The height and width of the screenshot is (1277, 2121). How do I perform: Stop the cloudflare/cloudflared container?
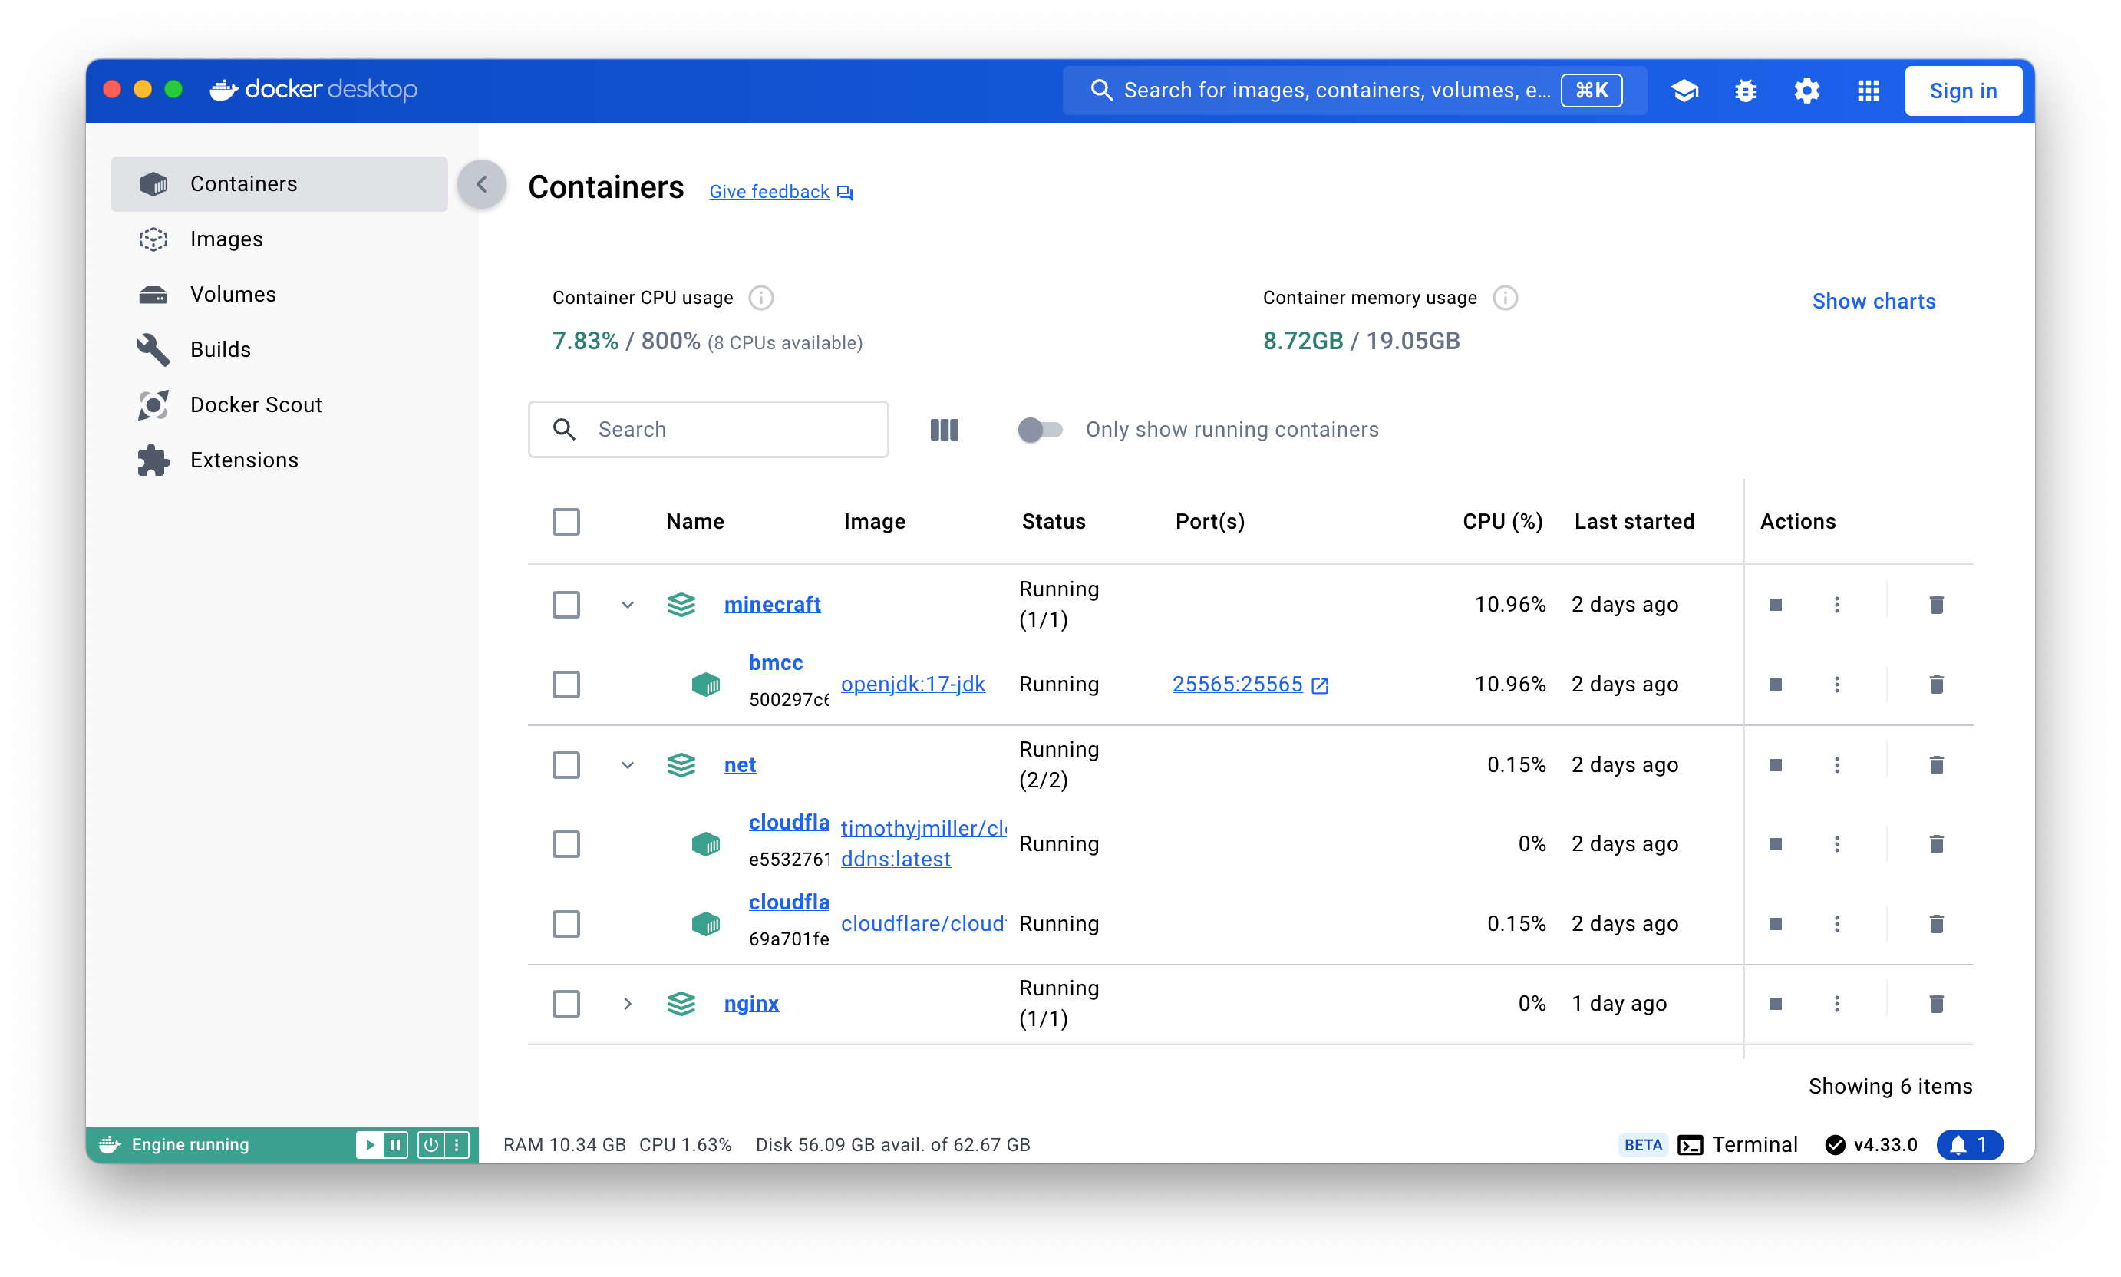point(1775,923)
